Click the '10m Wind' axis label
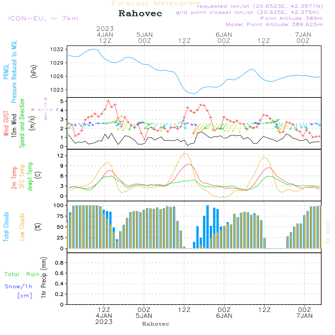The height and width of the screenshot is (335, 335). pyautogui.click(x=14, y=125)
